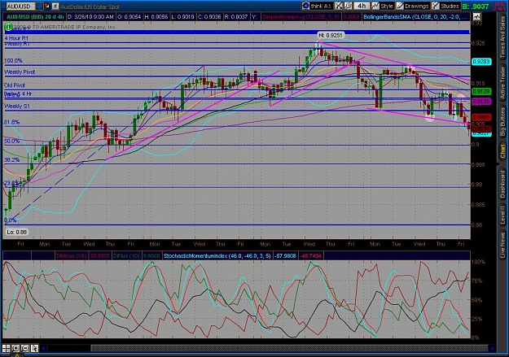Click the green info icon on chart
The width and height of the screenshot is (509, 357).
pos(8,27)
